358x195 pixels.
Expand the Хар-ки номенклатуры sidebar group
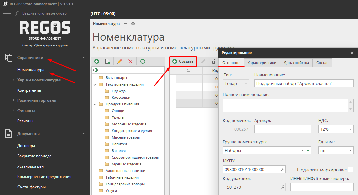[14, 80]
